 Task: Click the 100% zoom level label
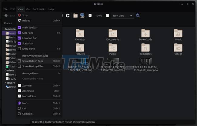[x=99, y=16]
